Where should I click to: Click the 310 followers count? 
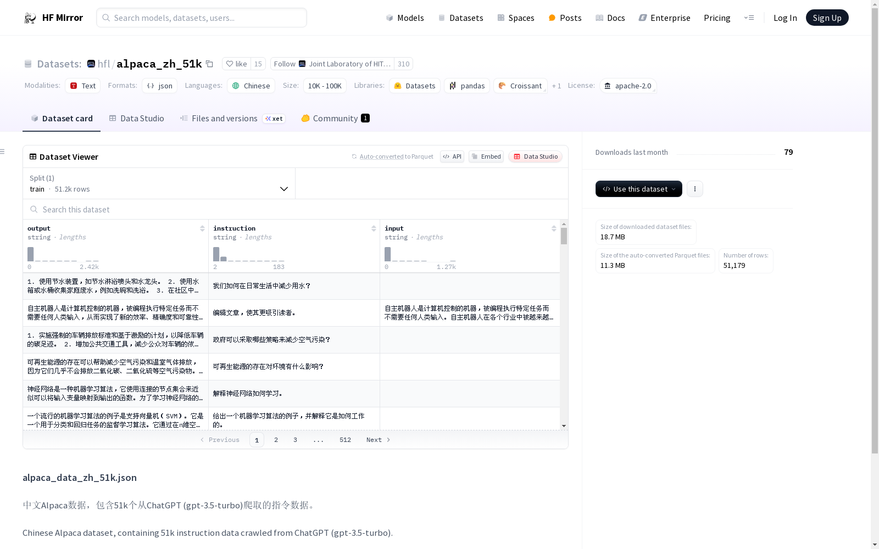click(404, 64)
